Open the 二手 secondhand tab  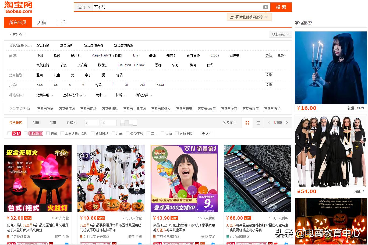[x=61, y=23]
